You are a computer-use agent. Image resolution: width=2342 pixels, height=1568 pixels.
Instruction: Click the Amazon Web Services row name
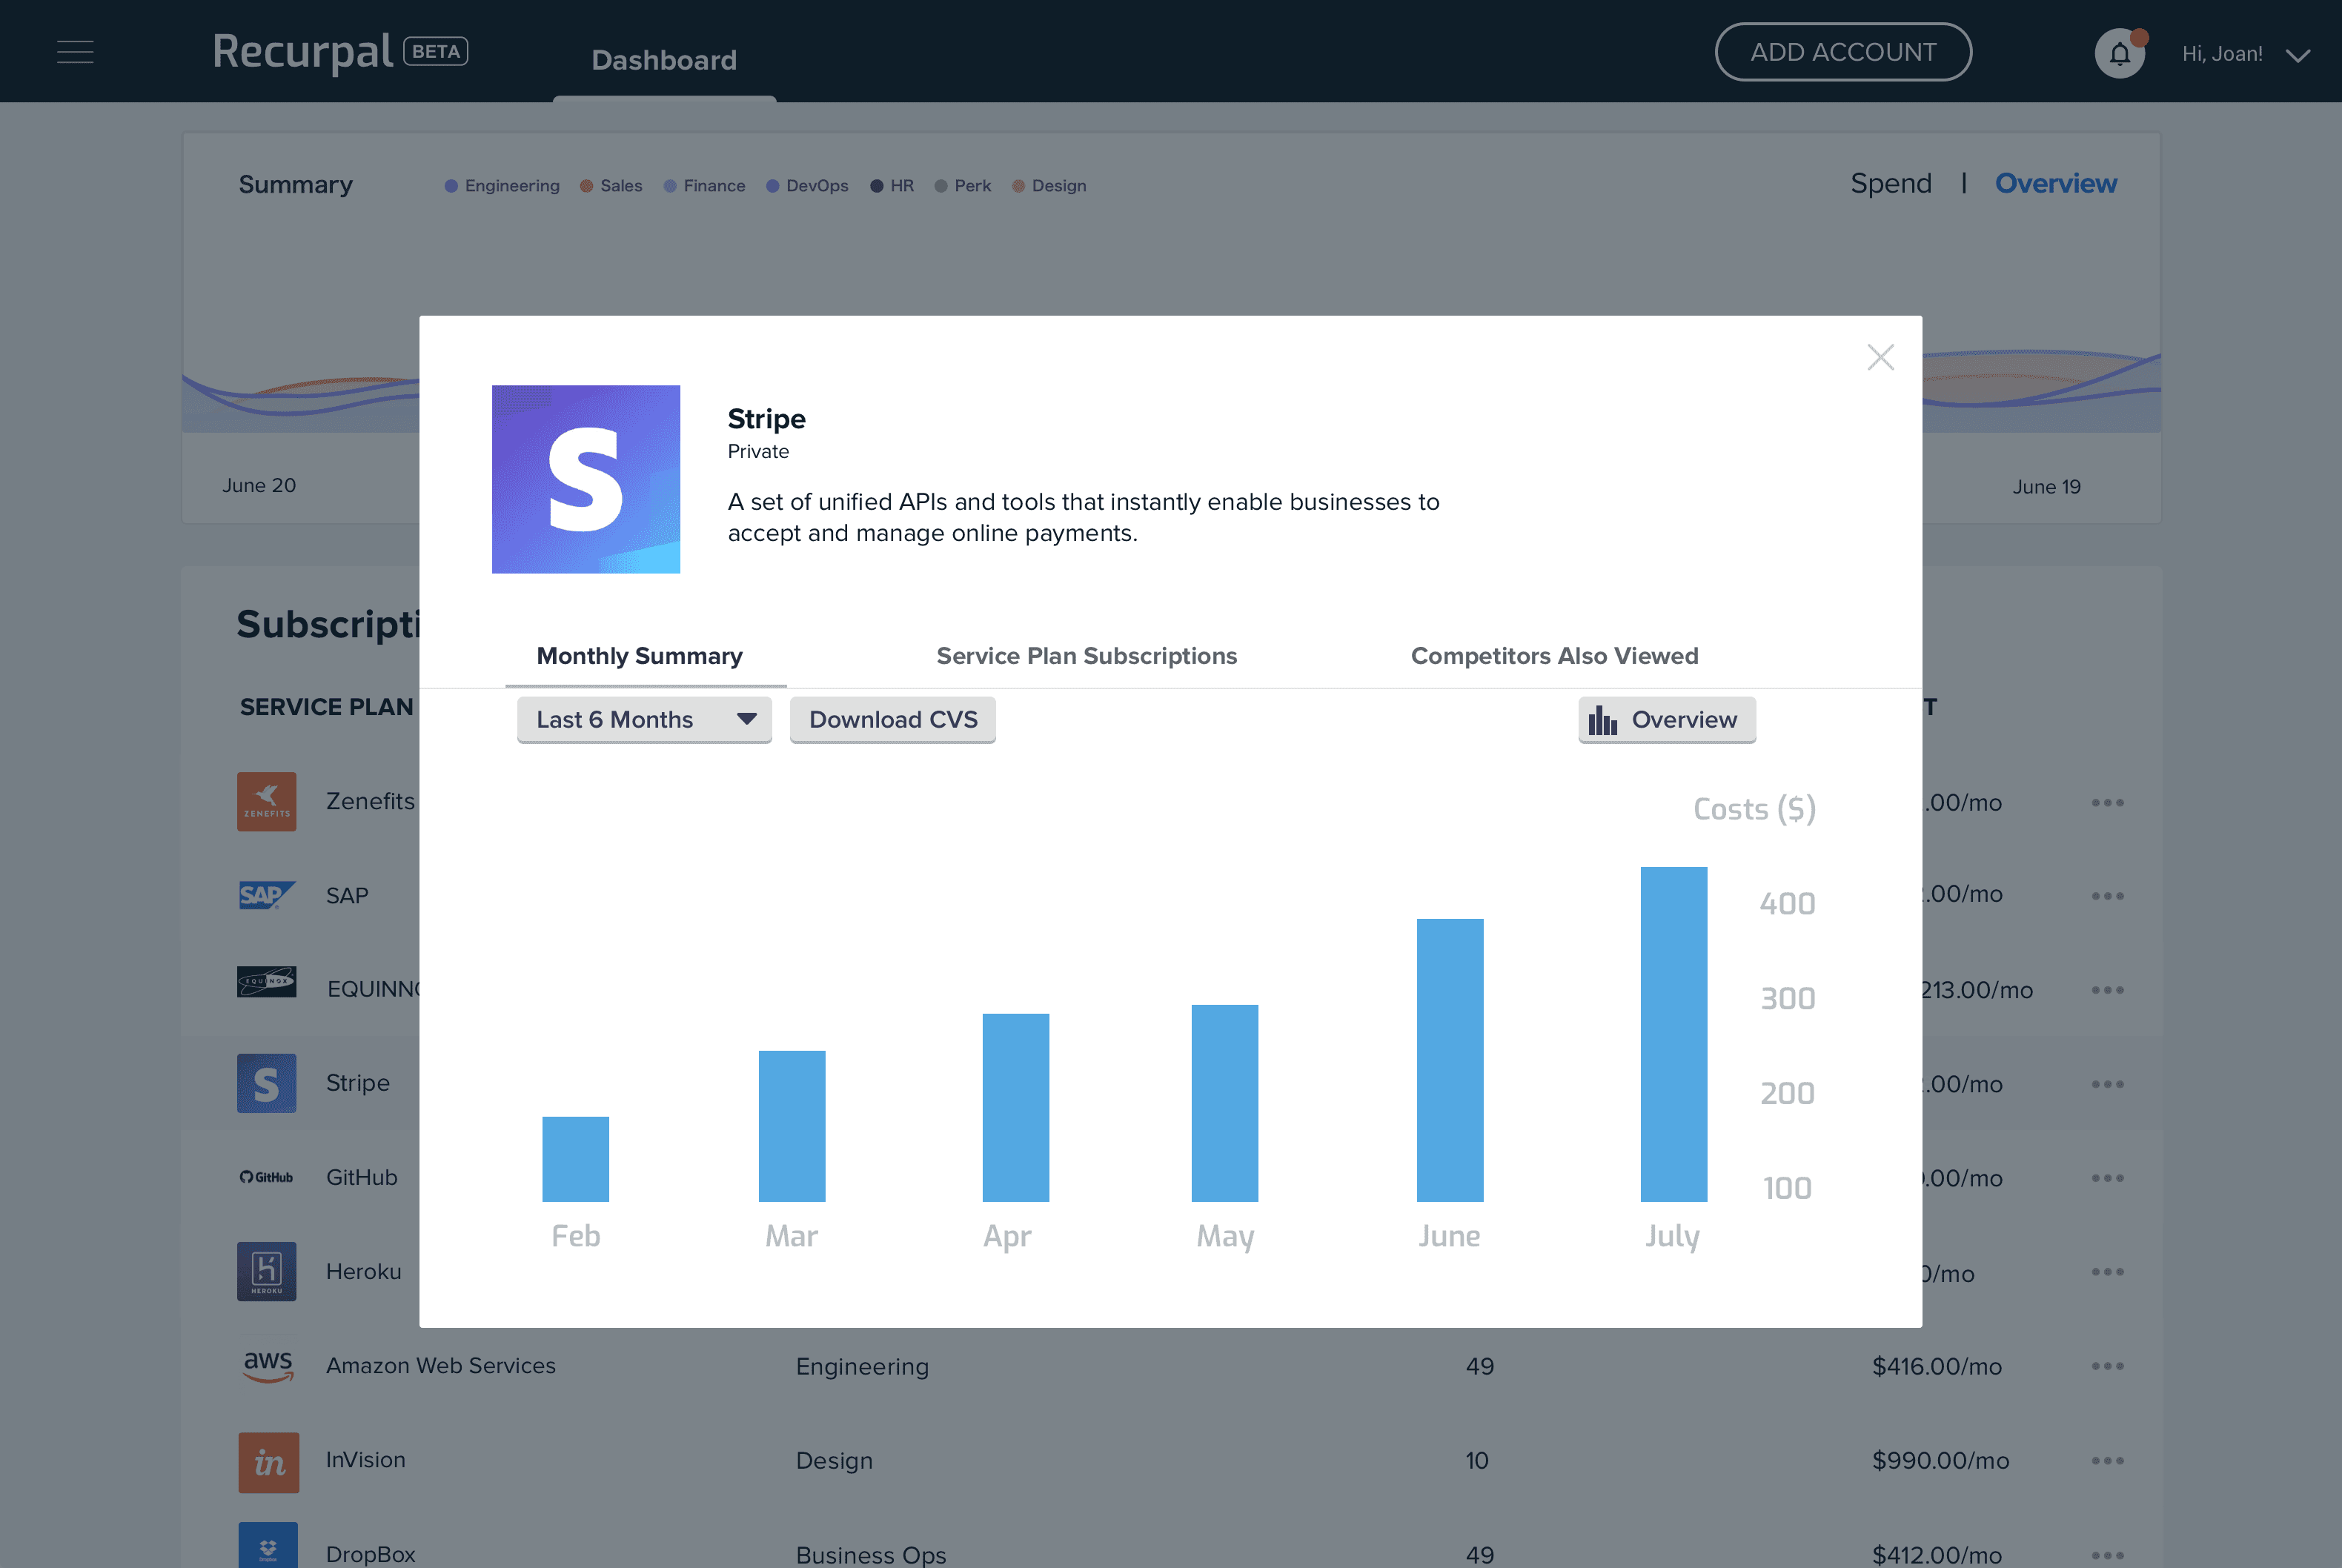pos(440,1366)
